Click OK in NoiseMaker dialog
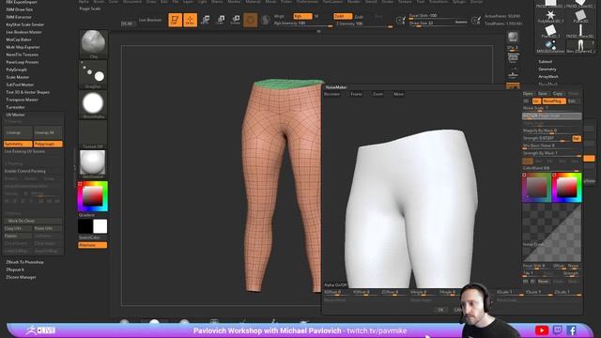Screen dimensions: 601x338 point(440,310)
